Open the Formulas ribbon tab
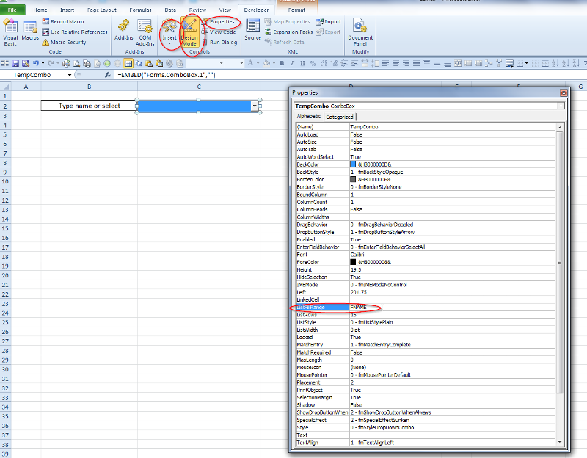Viewport: 587px width, 458px height. tap(140, 10)
